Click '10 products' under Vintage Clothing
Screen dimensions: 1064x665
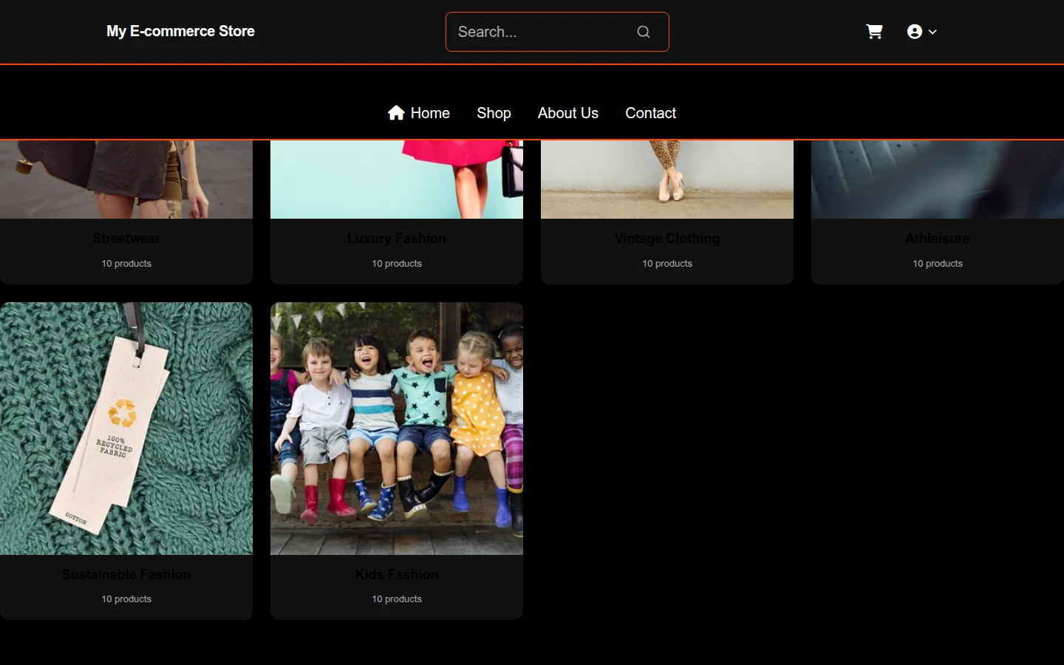(x=667, y=264)
